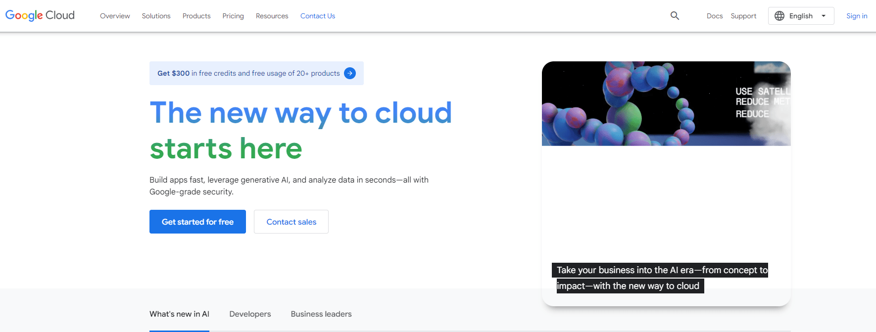Click the 'Take your business into the AI era' caption

[660, 278]
